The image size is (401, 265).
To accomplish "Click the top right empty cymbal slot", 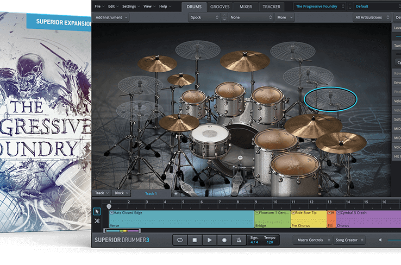I will tap(292, 51).
